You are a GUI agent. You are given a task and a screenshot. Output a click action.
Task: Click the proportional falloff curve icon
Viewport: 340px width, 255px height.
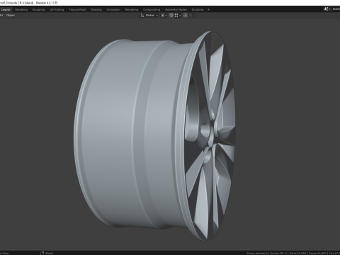[191, 16]
